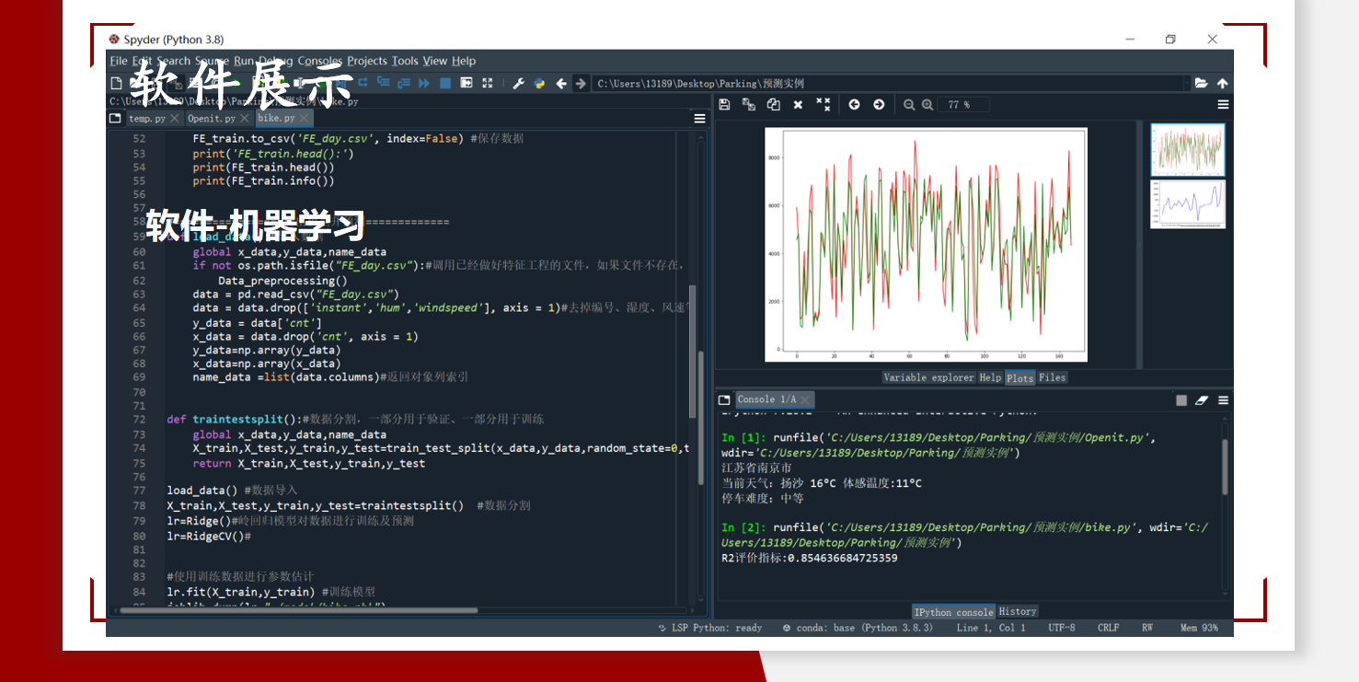Click the change to parent directory up arrow
1359x682 pixels.
click(x=1223, y=83)
